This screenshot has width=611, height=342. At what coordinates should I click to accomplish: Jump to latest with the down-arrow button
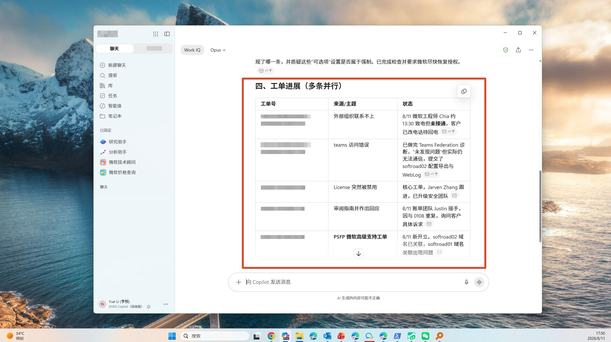click(x=359, y=254)
